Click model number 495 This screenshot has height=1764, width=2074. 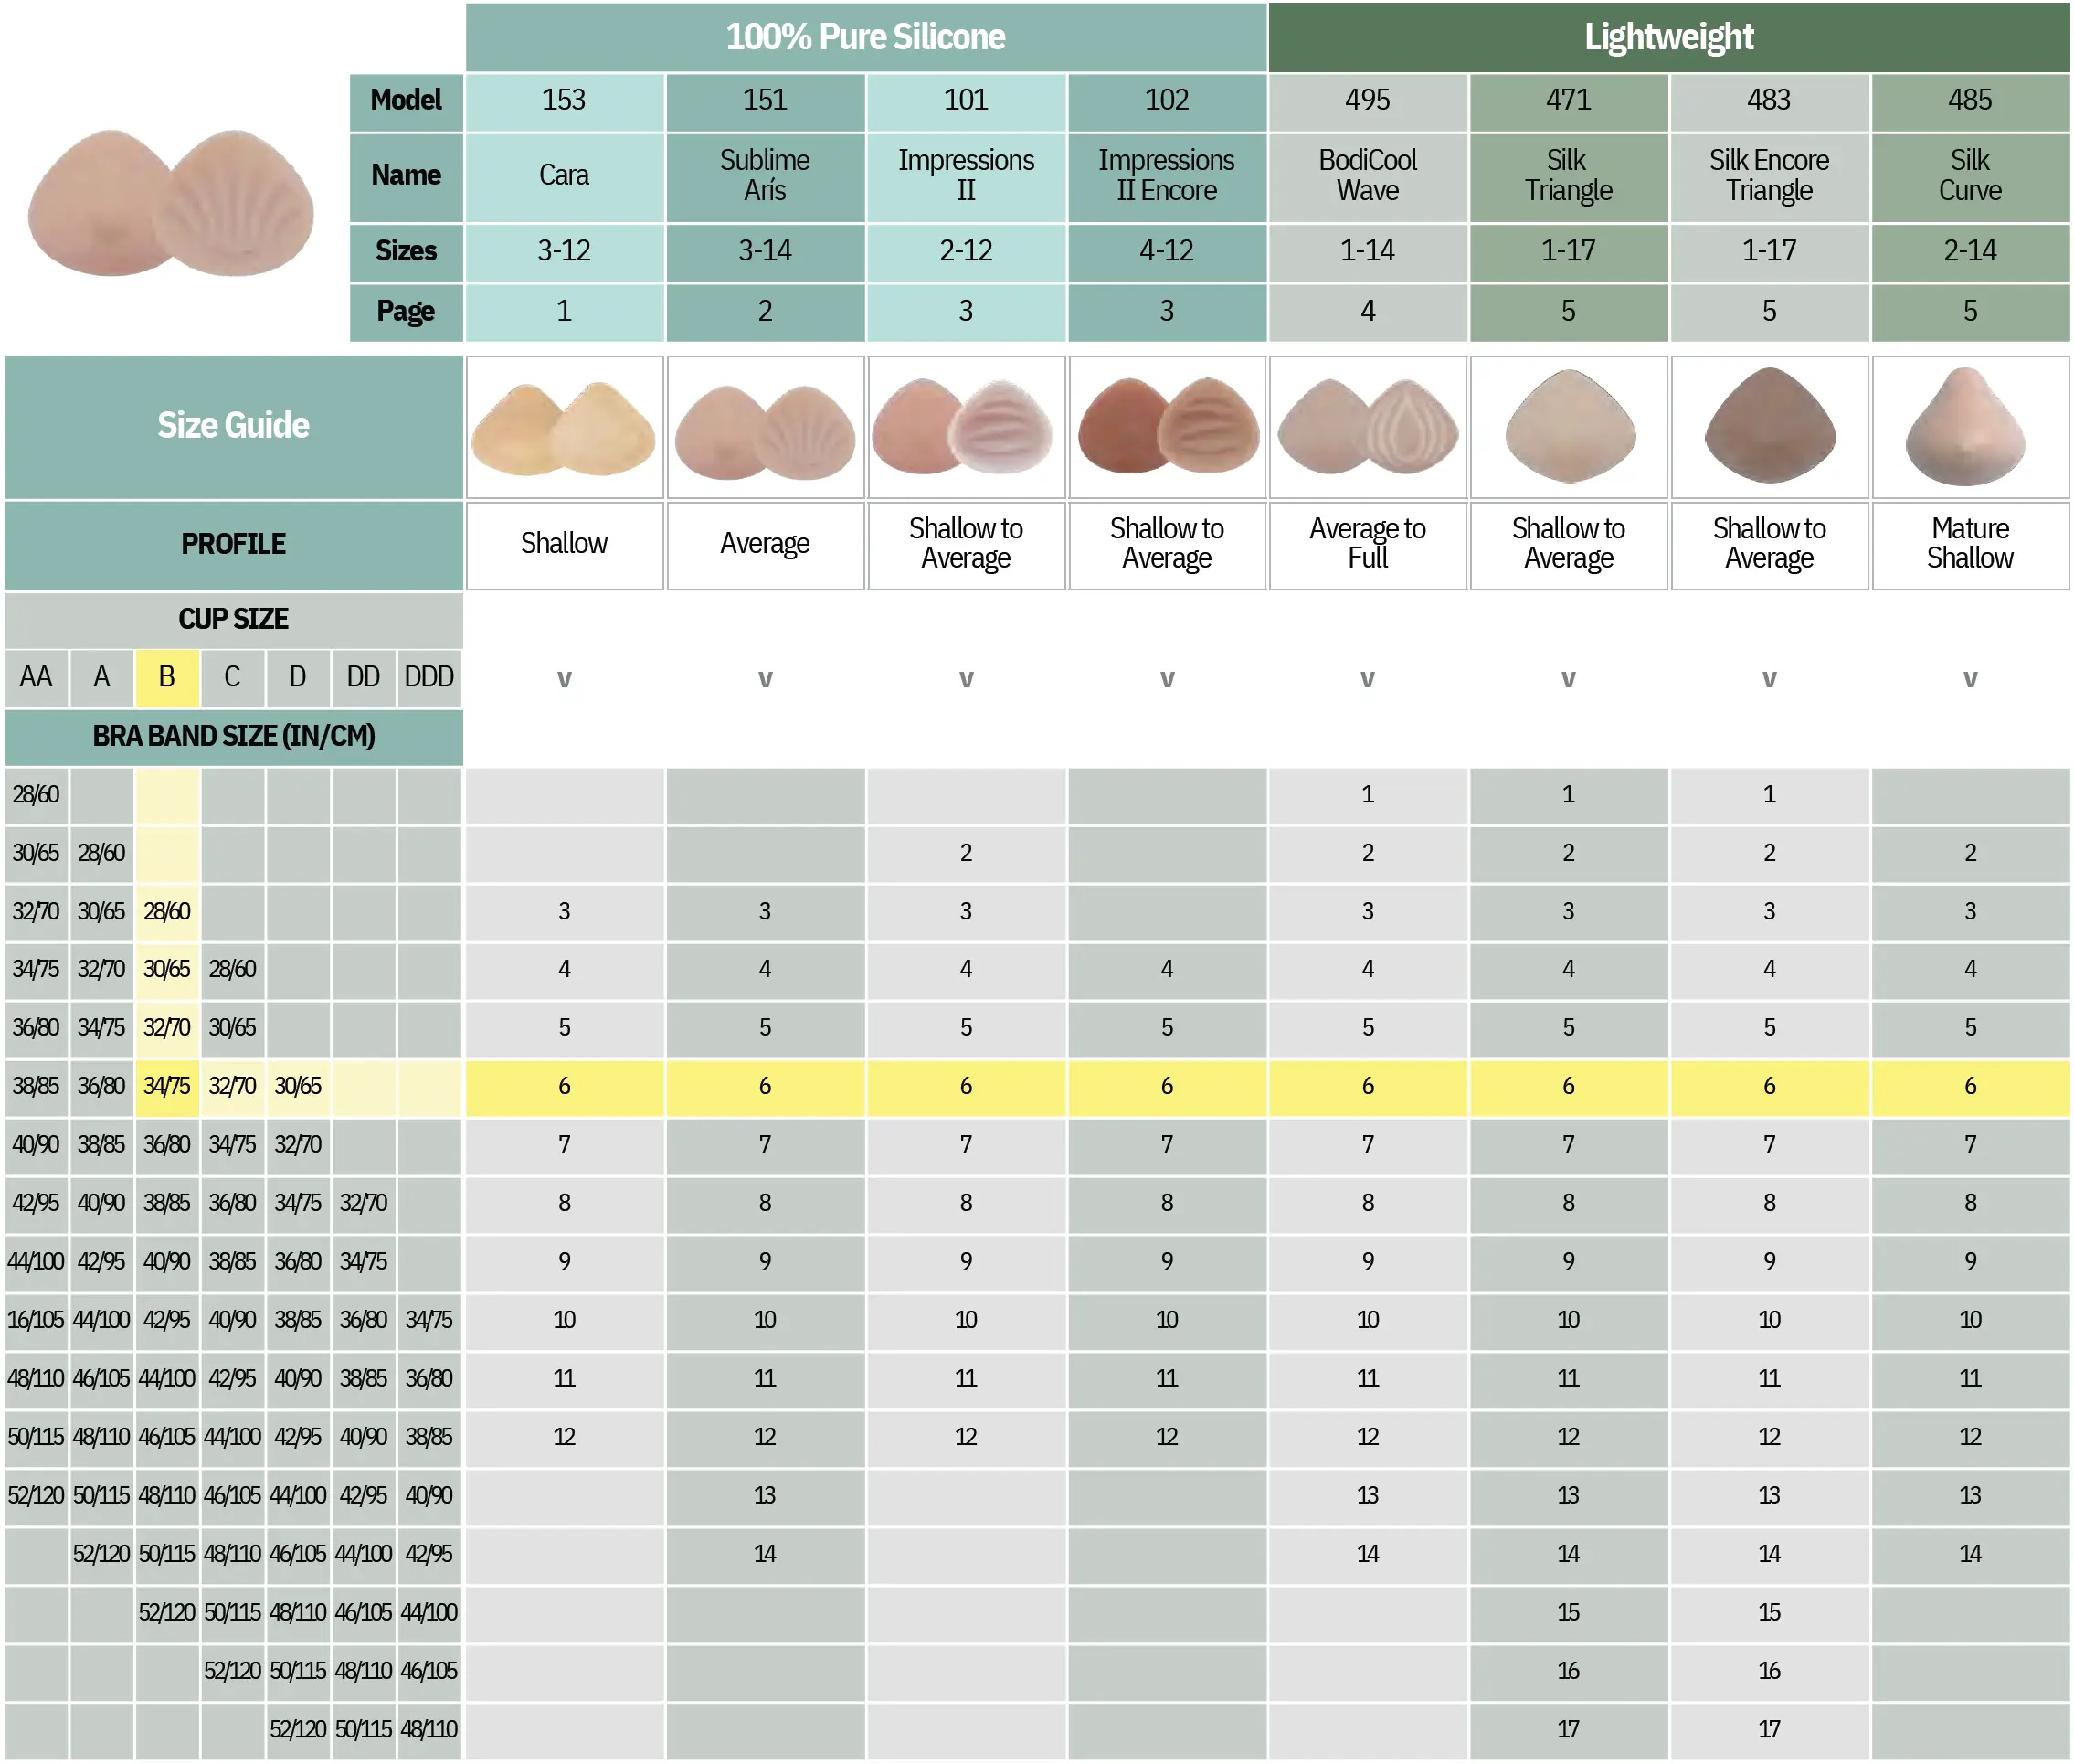1369,101
